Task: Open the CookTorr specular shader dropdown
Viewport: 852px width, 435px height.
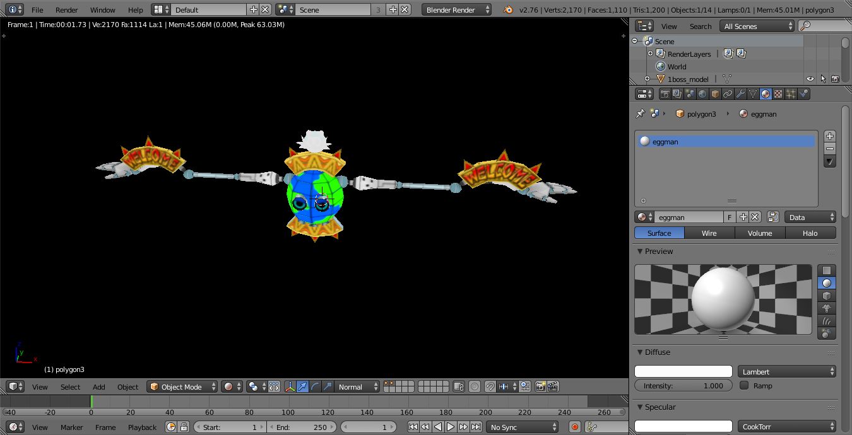Action: pyautogui.click(x=787, y=426)
